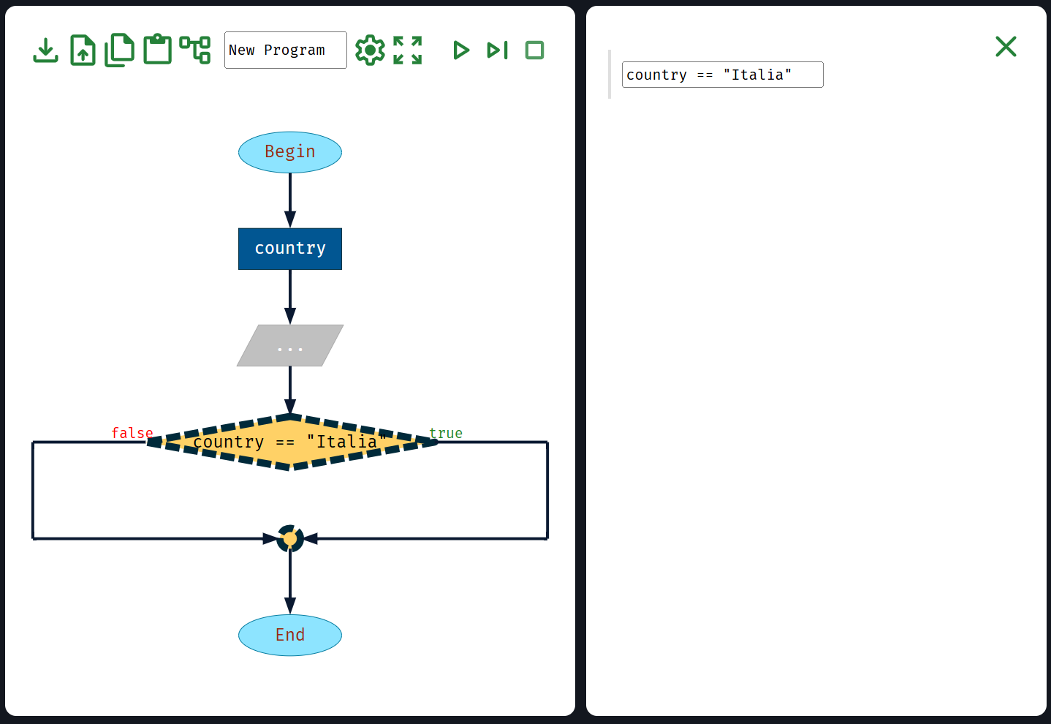Click the merge junction circle below the diamond

pyautogui.click(x=290, y=539)
